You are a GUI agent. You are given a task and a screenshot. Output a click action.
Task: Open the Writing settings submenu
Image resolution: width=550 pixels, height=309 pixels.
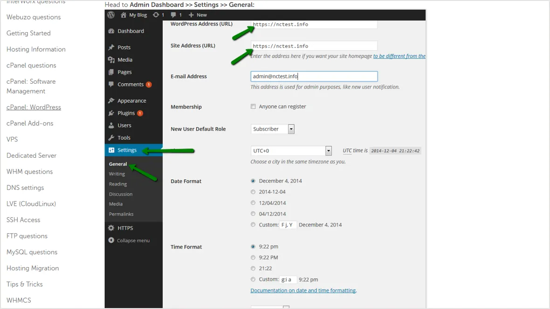coord(117,174)
